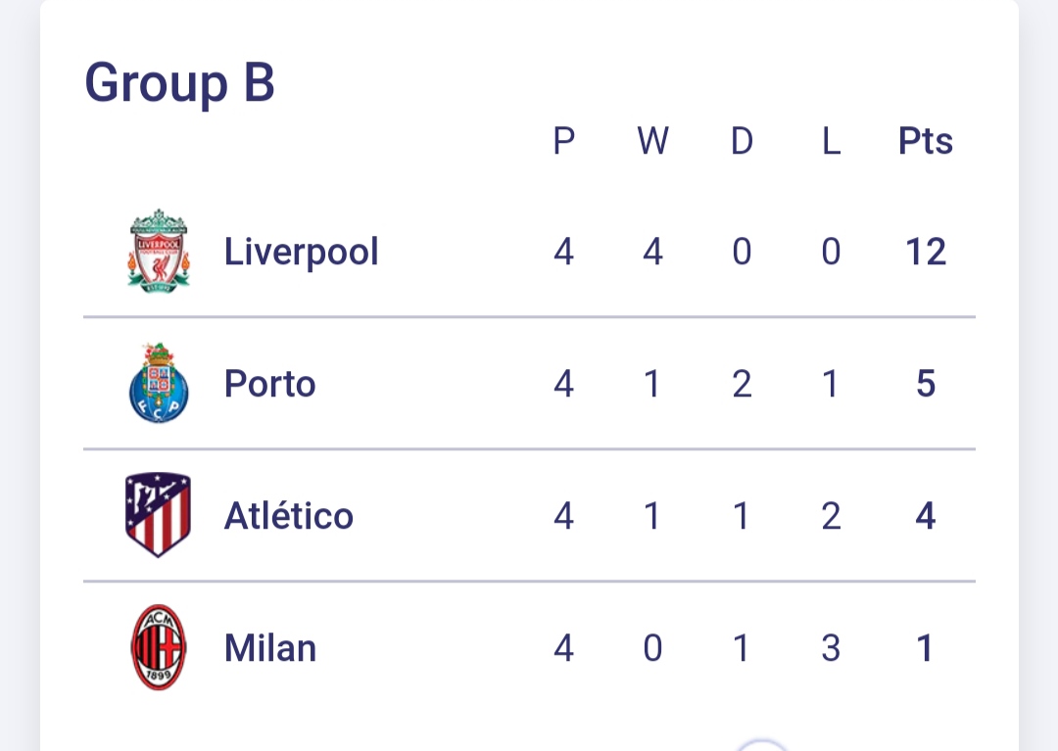Click Milan's 1 point value

click(925, 648)
